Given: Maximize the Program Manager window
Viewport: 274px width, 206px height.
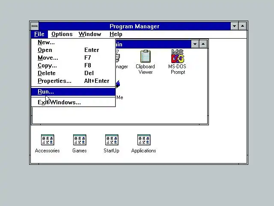Looking at the screenshot, I should [x=243, y=26].
